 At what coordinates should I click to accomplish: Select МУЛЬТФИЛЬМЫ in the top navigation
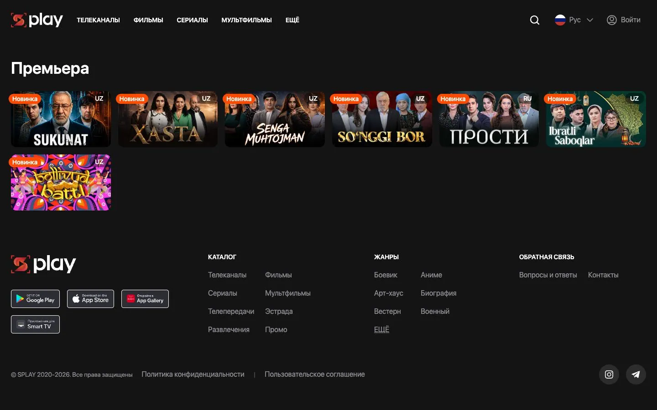coord(246,20)
